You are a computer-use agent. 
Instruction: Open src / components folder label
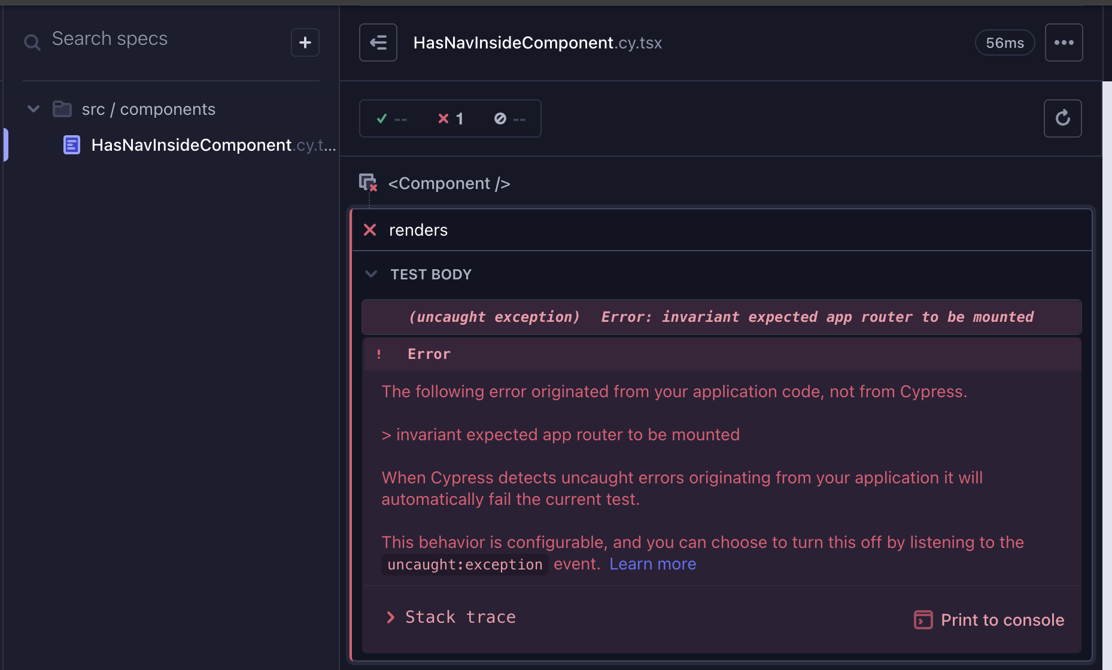(148, 109)
